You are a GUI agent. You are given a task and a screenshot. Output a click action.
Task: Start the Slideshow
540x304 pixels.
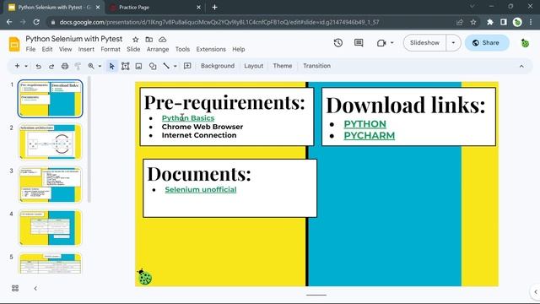coord(424,43)
